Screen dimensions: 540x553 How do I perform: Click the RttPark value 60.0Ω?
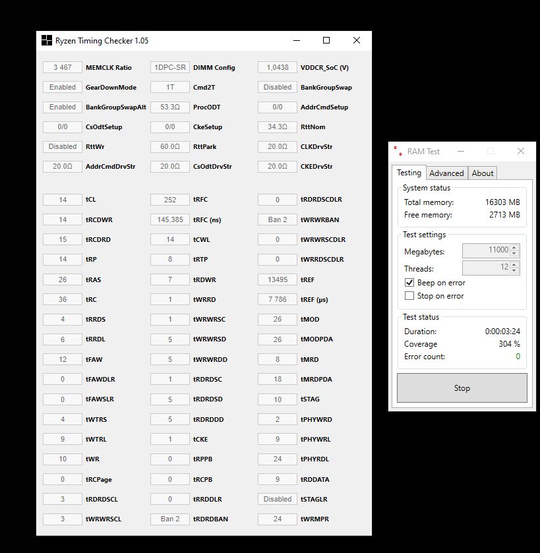(170, 146)
